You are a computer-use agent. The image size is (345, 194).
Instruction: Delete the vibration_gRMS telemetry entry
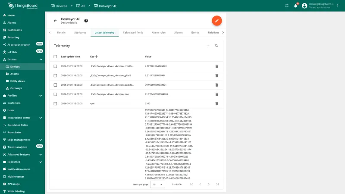point(216,76)
